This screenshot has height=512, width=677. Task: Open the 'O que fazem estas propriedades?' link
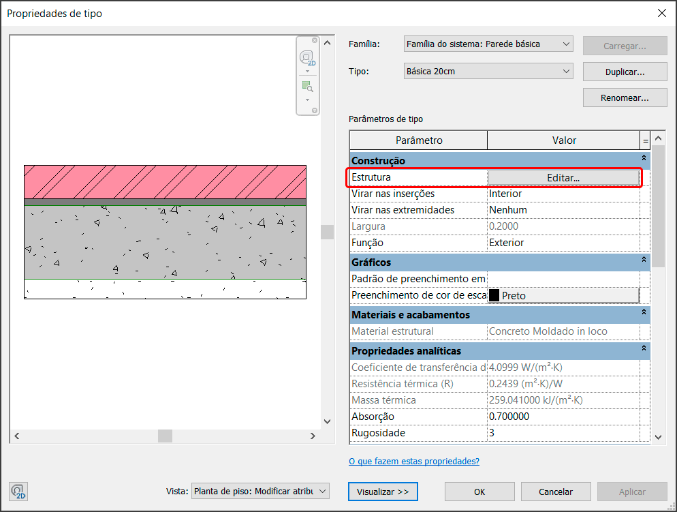click(x=413, y=462)
